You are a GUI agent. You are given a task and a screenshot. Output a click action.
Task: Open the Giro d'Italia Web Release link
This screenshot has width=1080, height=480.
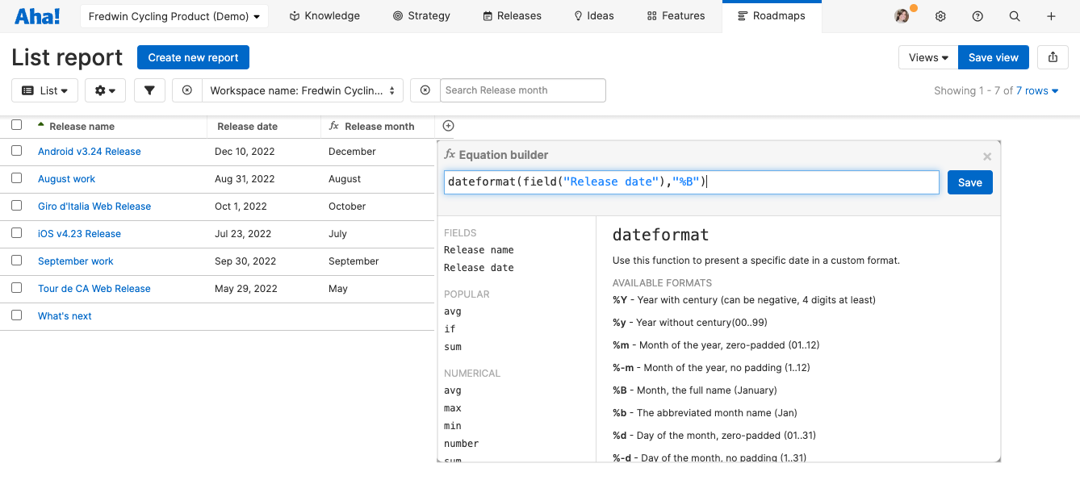pos(94,207)
